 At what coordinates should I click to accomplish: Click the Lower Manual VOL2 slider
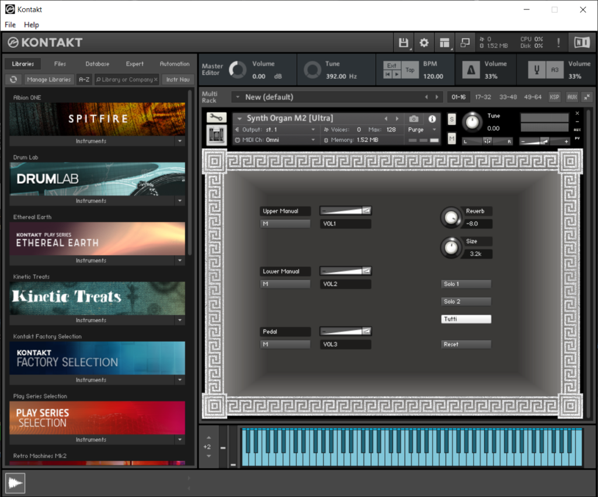tap(346, 271)
